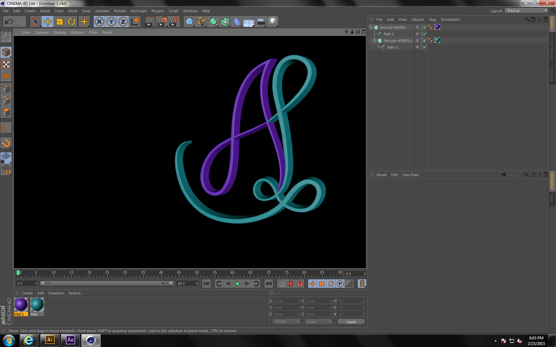Toggle X-axis lock button
The width and height of the screenshot is (556, 347).
pyautogui.click(x=99, y=22)
